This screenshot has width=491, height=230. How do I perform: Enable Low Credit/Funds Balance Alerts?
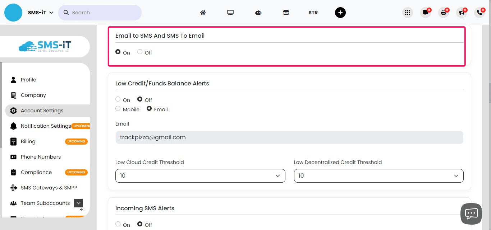[118, 99]
